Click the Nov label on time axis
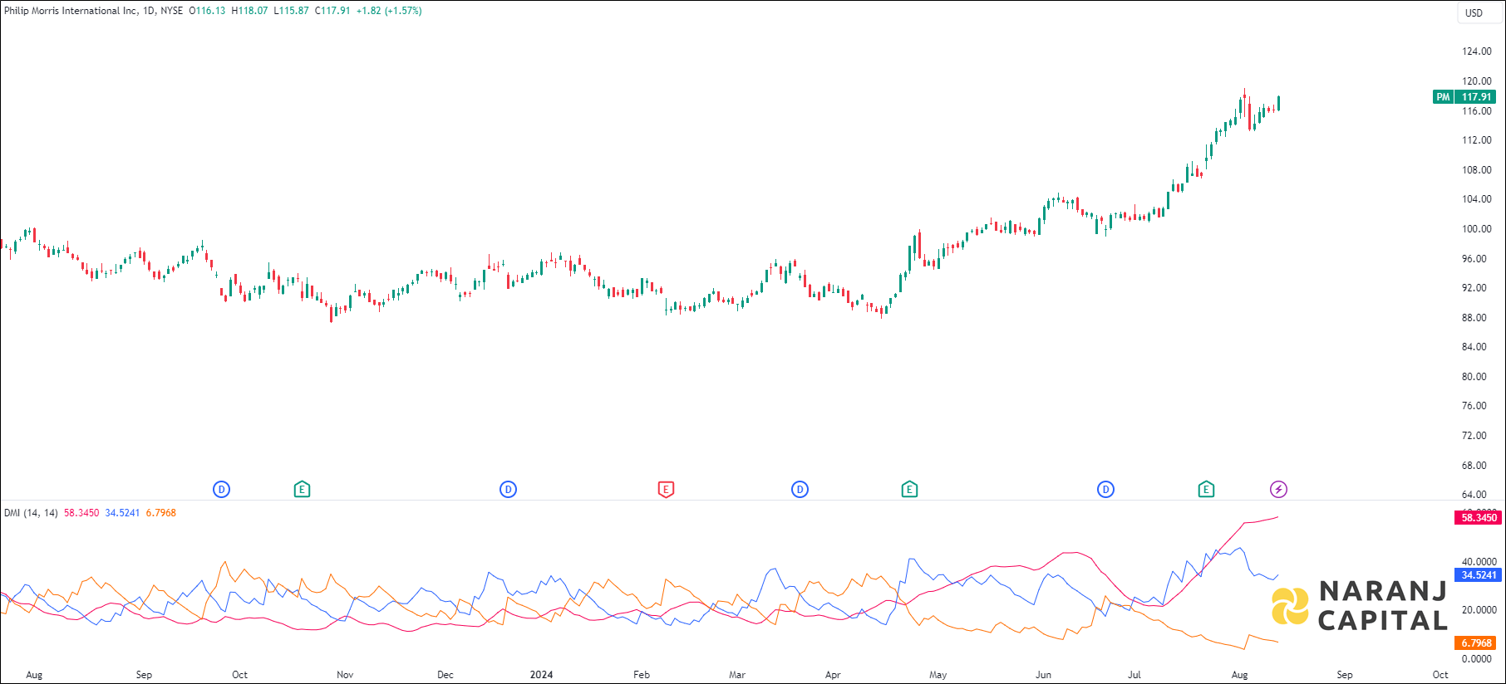 345,675
